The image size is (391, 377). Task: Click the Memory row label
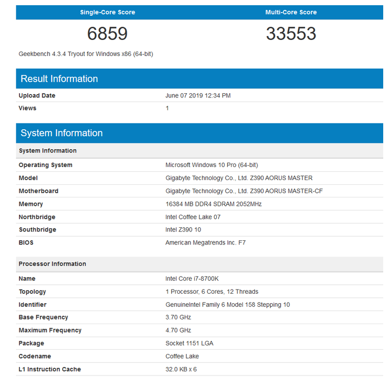tap(31, 204)
